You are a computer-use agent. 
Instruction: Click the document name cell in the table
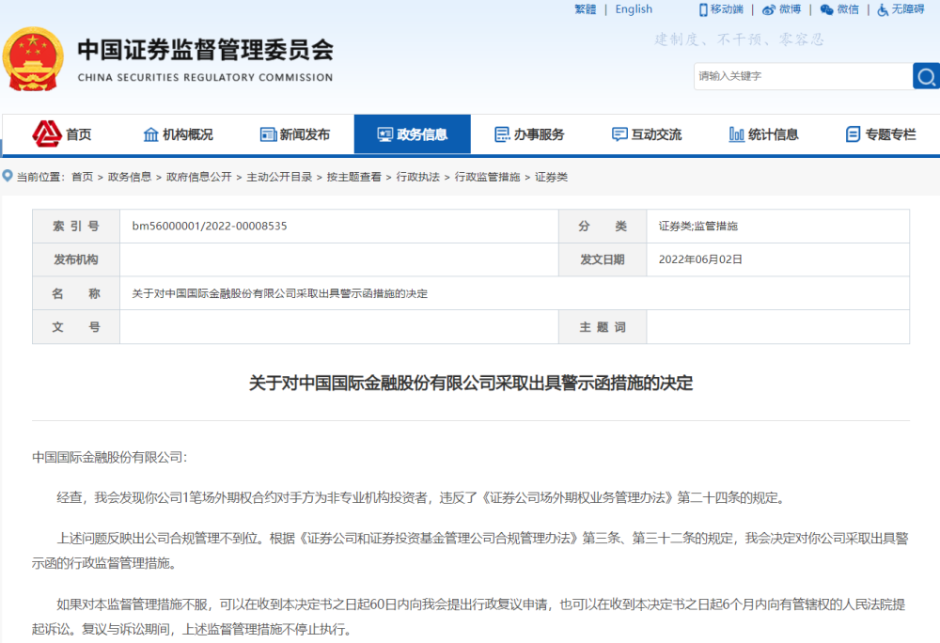[514, 293]
